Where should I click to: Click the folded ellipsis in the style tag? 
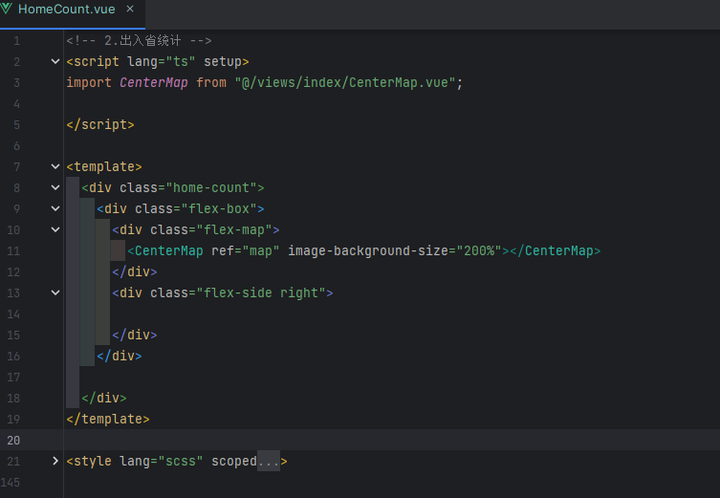(x=269, y=462)
